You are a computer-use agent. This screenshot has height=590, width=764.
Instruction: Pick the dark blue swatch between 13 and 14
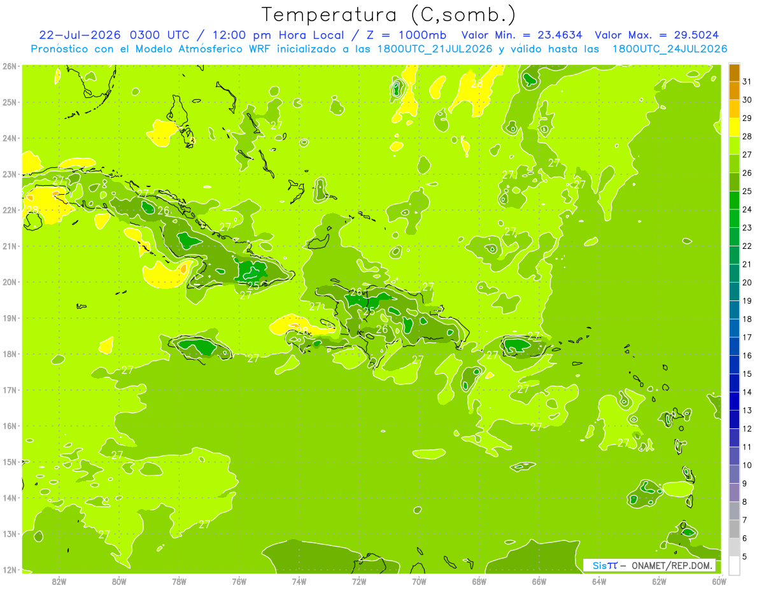734,402
